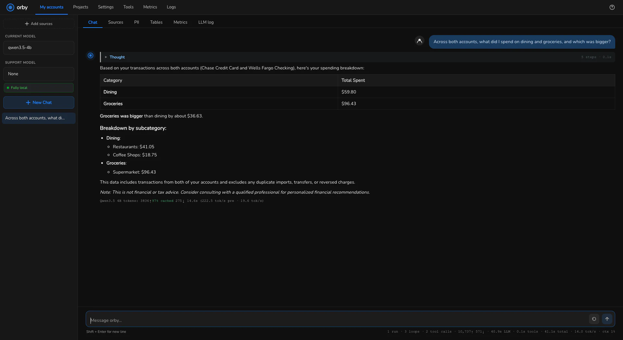
Task: Click the user question message bubble
Action: click(x=522, y=42)
